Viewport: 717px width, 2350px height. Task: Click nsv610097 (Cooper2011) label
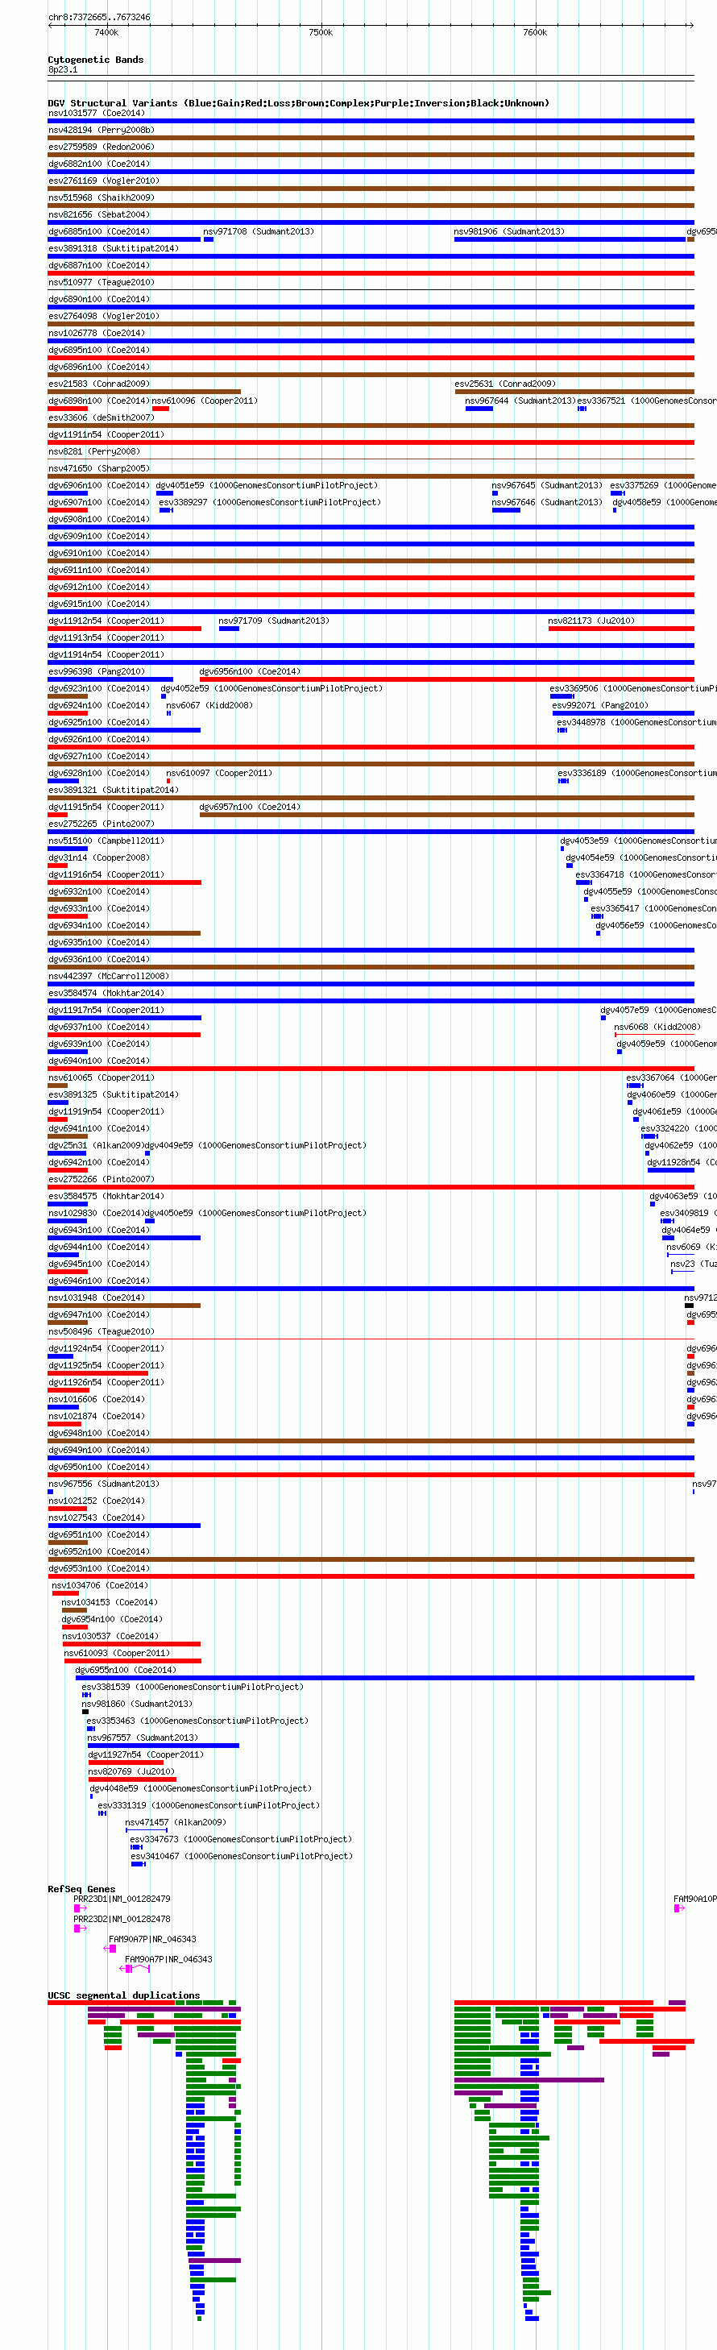pyautogui.click(x=219, y=774)
